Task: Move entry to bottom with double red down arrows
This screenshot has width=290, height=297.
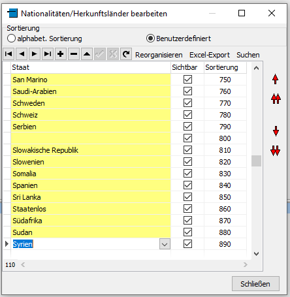Action: pyautogui.click(x=276, y=151)
